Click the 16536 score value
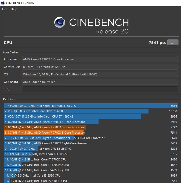 point(173,106)
